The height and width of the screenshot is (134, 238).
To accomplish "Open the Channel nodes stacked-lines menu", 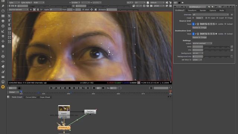I will (3, 16).
